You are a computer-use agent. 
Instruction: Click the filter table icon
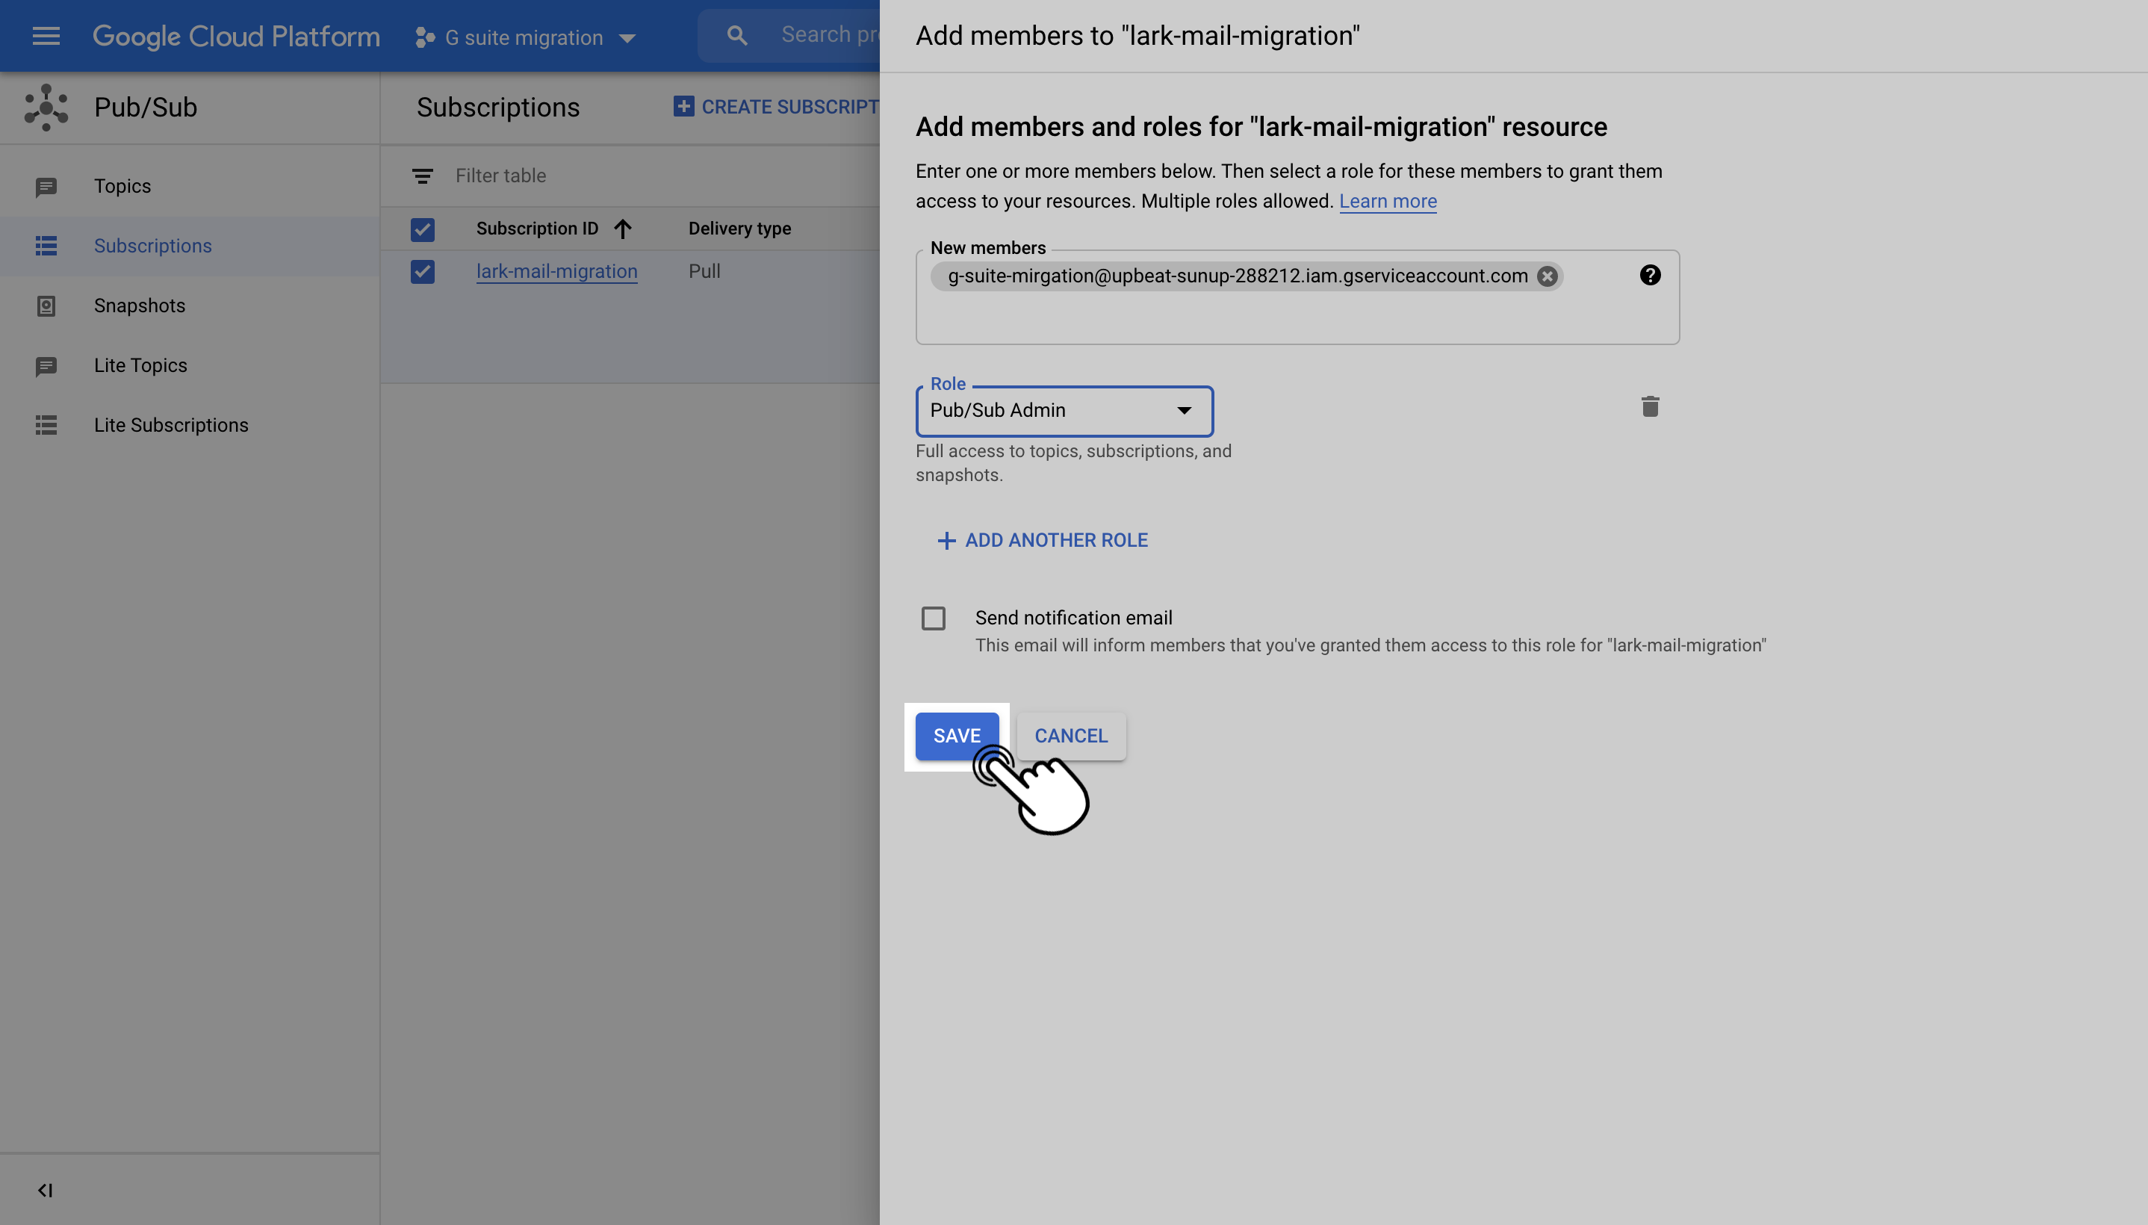point(422,176)
